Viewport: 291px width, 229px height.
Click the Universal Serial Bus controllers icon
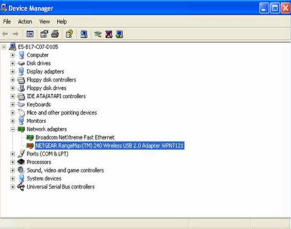[x=21, y=187]
